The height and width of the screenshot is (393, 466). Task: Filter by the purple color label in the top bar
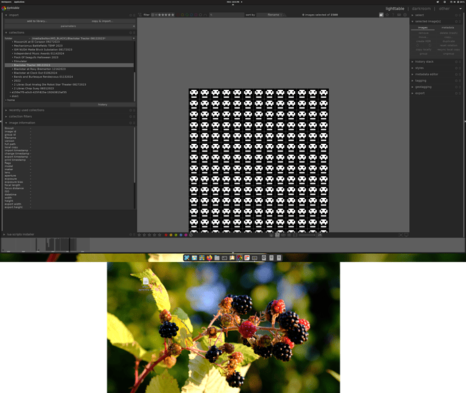click(x=196, y=15)
